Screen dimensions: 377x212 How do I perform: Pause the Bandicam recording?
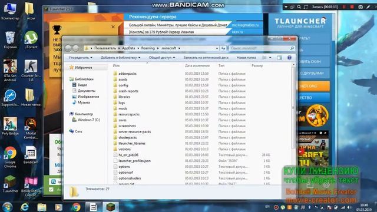coord(344,7)
